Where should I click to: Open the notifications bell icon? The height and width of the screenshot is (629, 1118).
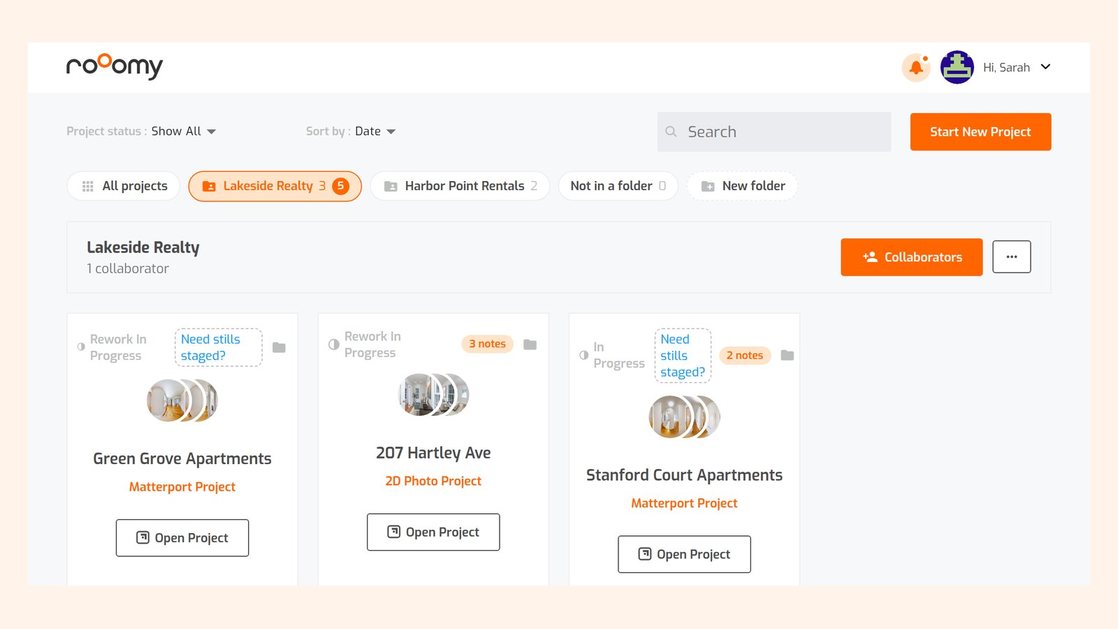click(x=916, y=68)
